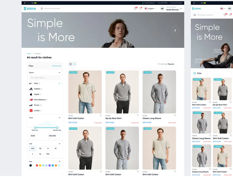
Task: Favorite the Shirt Soft Cotton heart icon
Action: [x=101, y=115]
